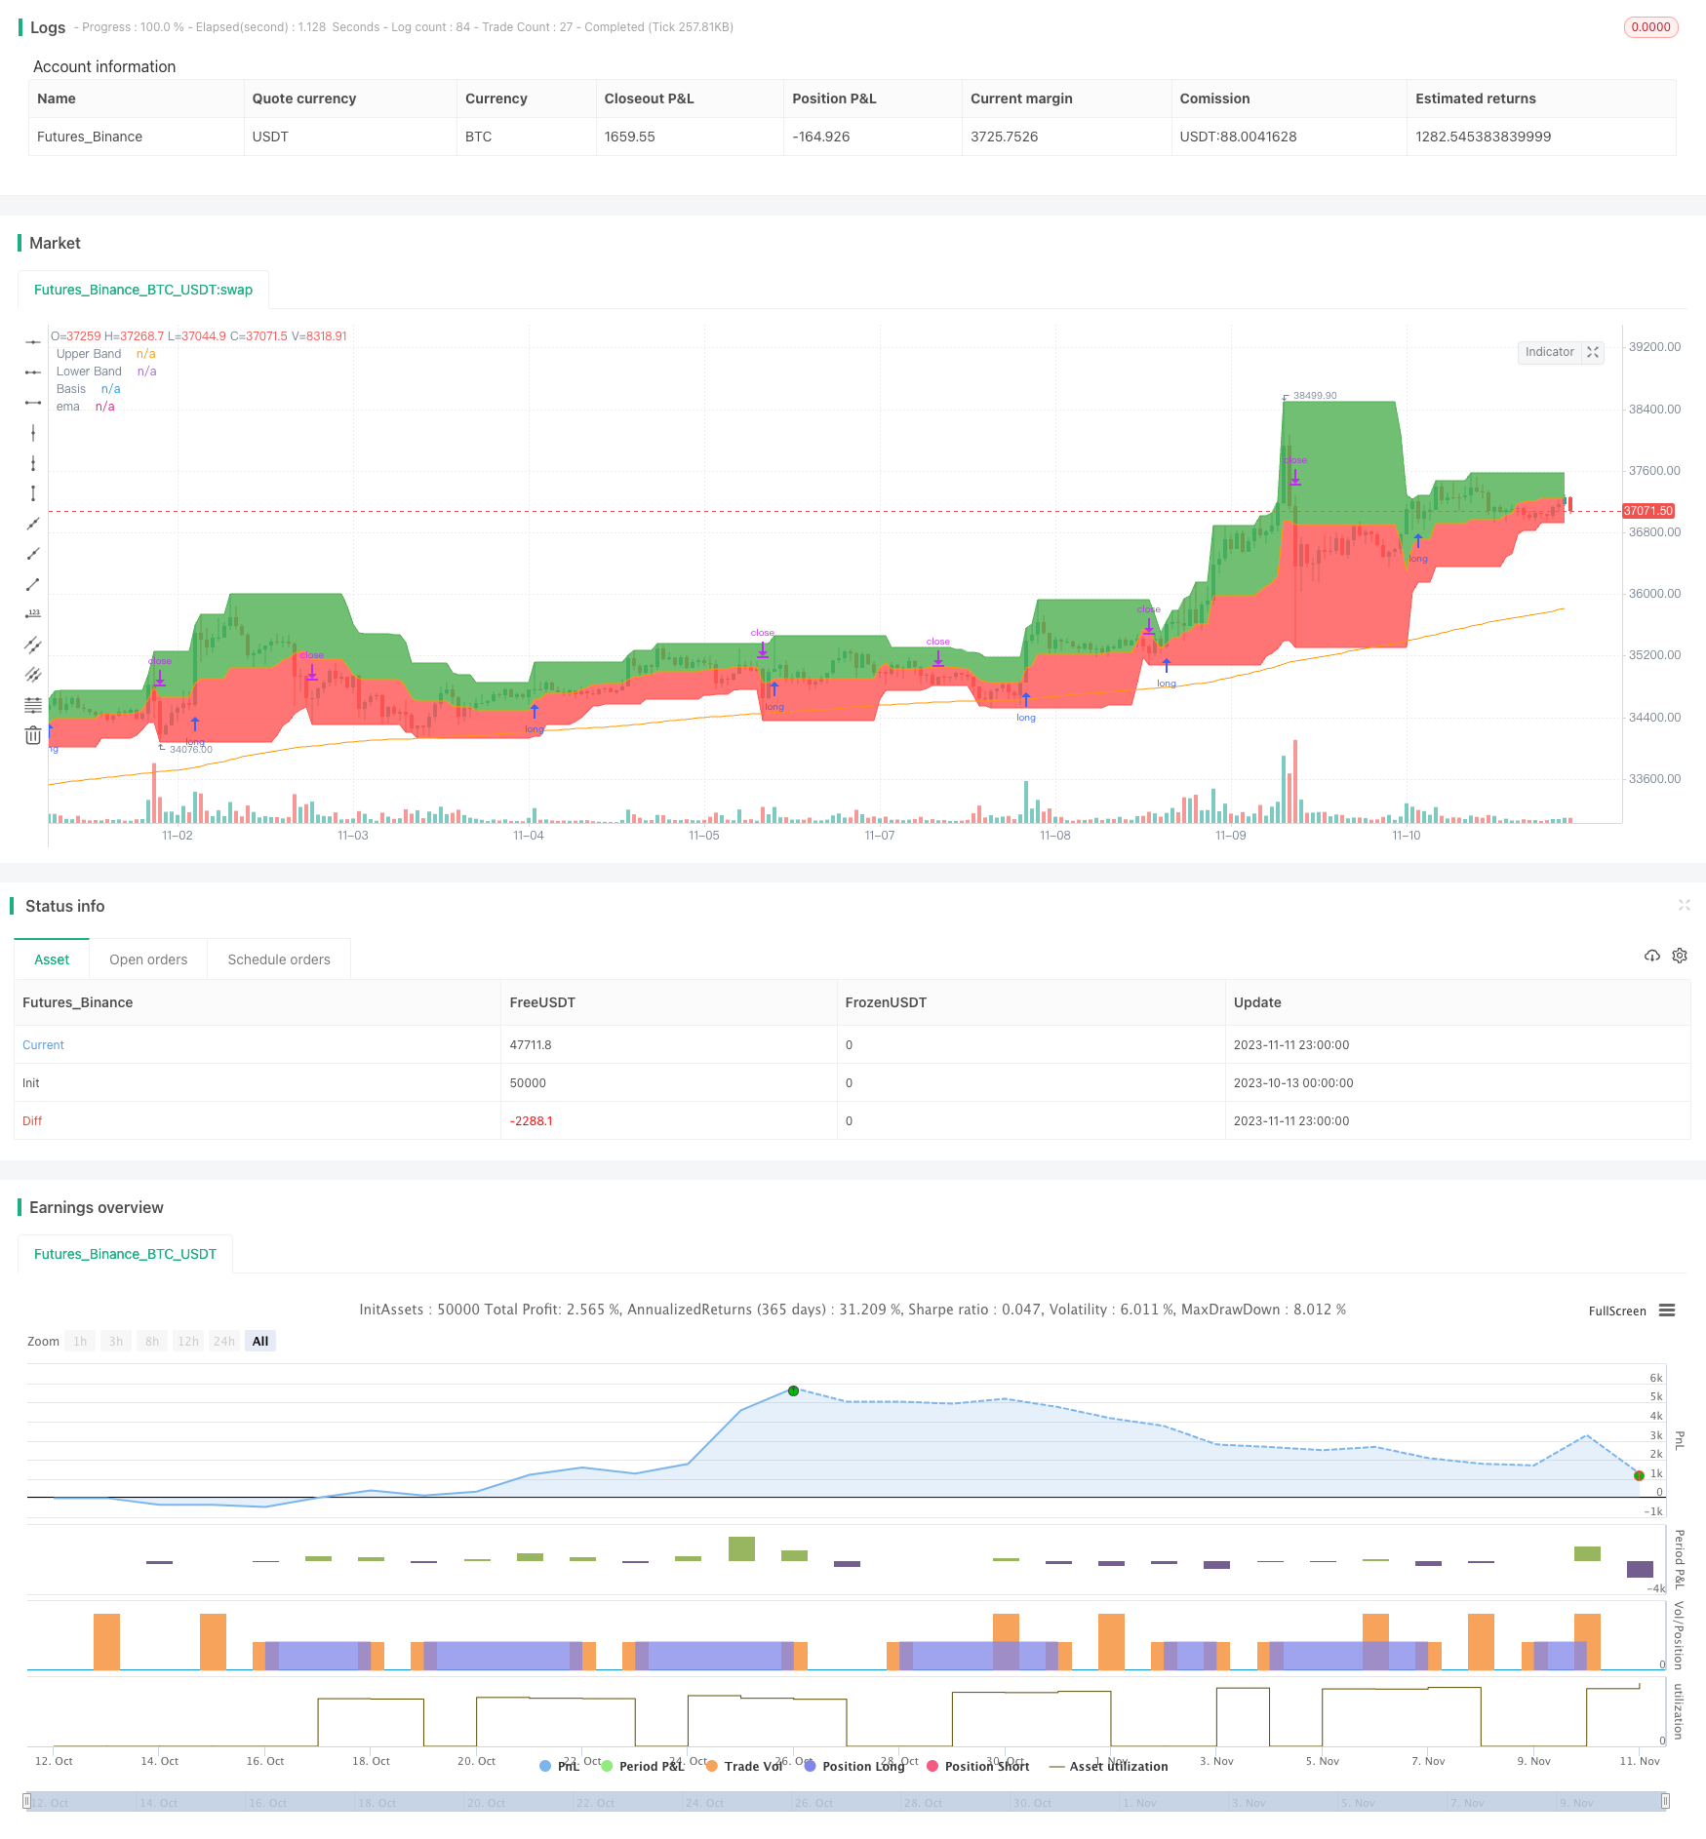Select the horizontal ray line drawing tool

pyautogui.click(x=33, y=372)
